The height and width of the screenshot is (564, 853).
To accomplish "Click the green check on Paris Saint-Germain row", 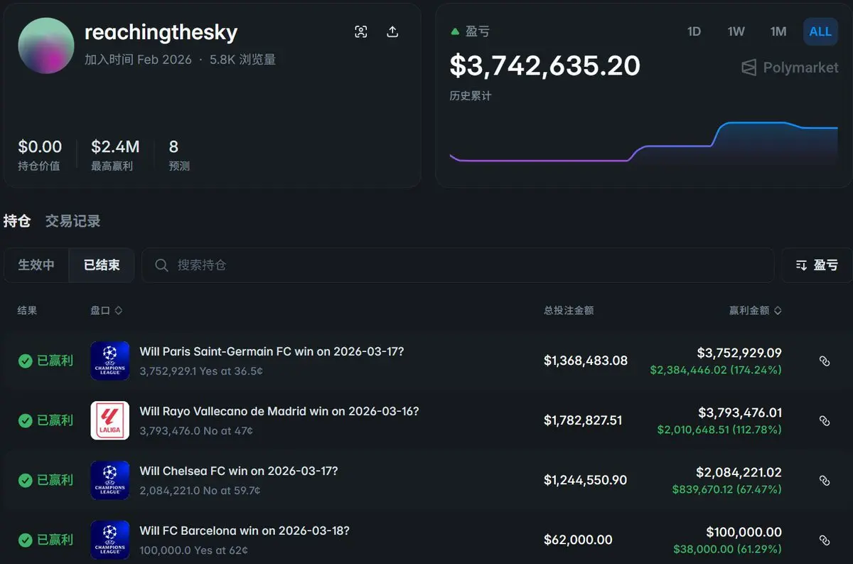I will click(x=26, y=361).
